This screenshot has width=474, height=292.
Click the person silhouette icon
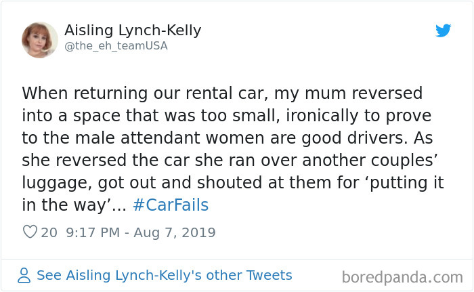[24, 275]
